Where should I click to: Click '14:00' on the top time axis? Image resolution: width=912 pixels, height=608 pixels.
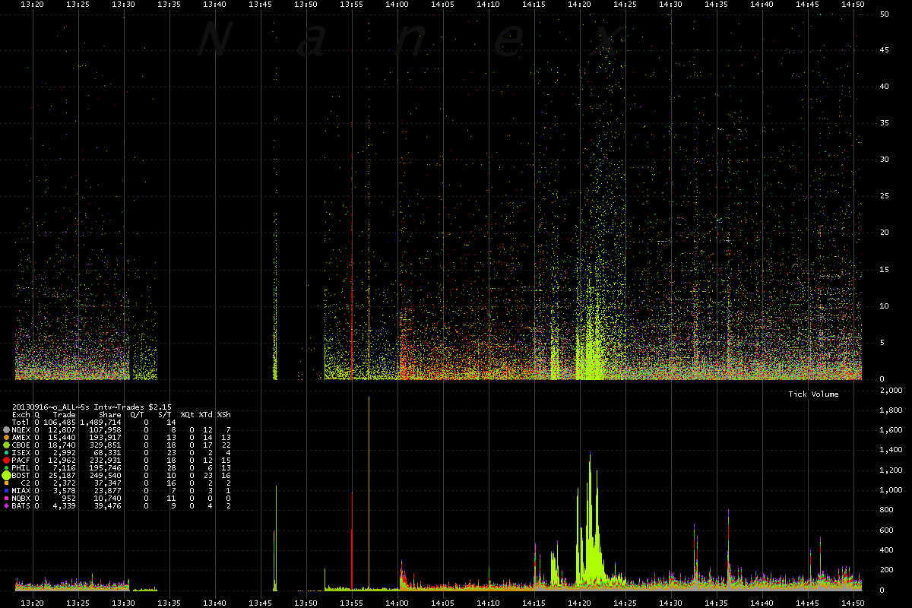(397, 5)
